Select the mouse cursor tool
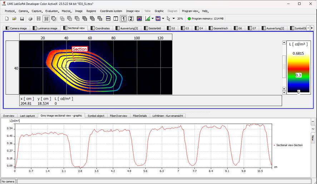317x184 pixels. pos(168,19)
